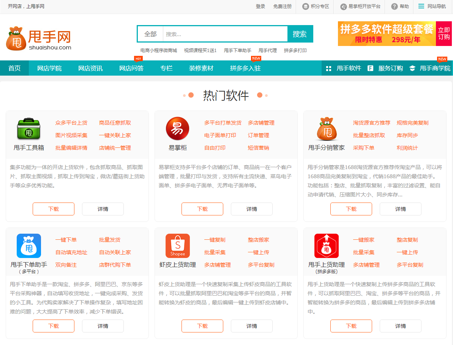The image size is (453, 345).
Task: Click the 视频课程买1送1 link
Action: point(200,50)
